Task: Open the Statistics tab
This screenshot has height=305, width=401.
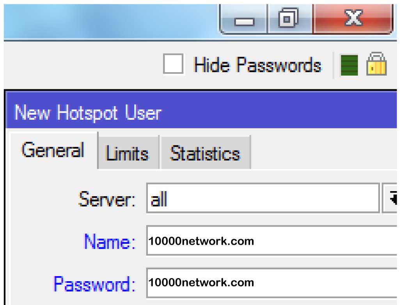Action: (x=205, y=152)
